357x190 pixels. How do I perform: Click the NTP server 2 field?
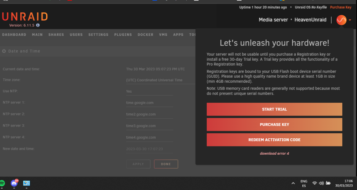[149, 114]
